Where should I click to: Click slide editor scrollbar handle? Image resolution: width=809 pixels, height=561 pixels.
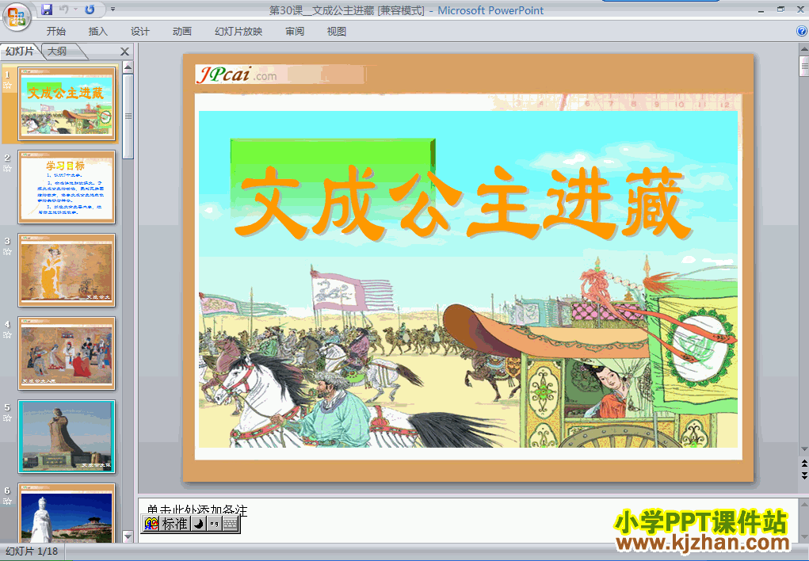[803, 66]
